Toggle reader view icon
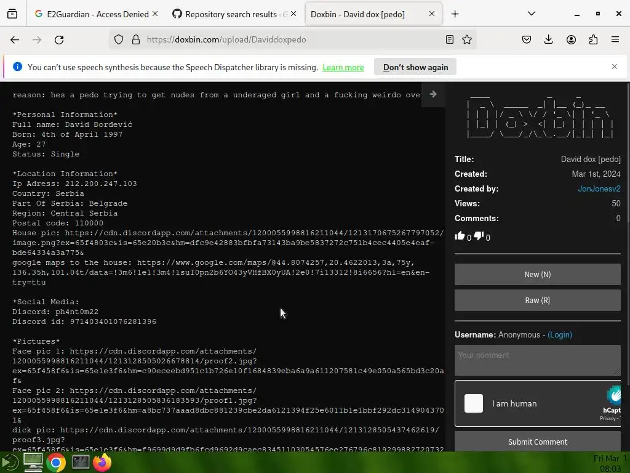 [450, 39]
